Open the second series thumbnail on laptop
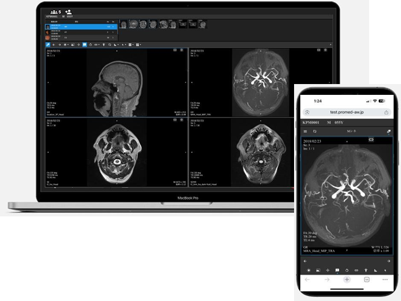Screen dimensions: 401x301 click(133, 24)
